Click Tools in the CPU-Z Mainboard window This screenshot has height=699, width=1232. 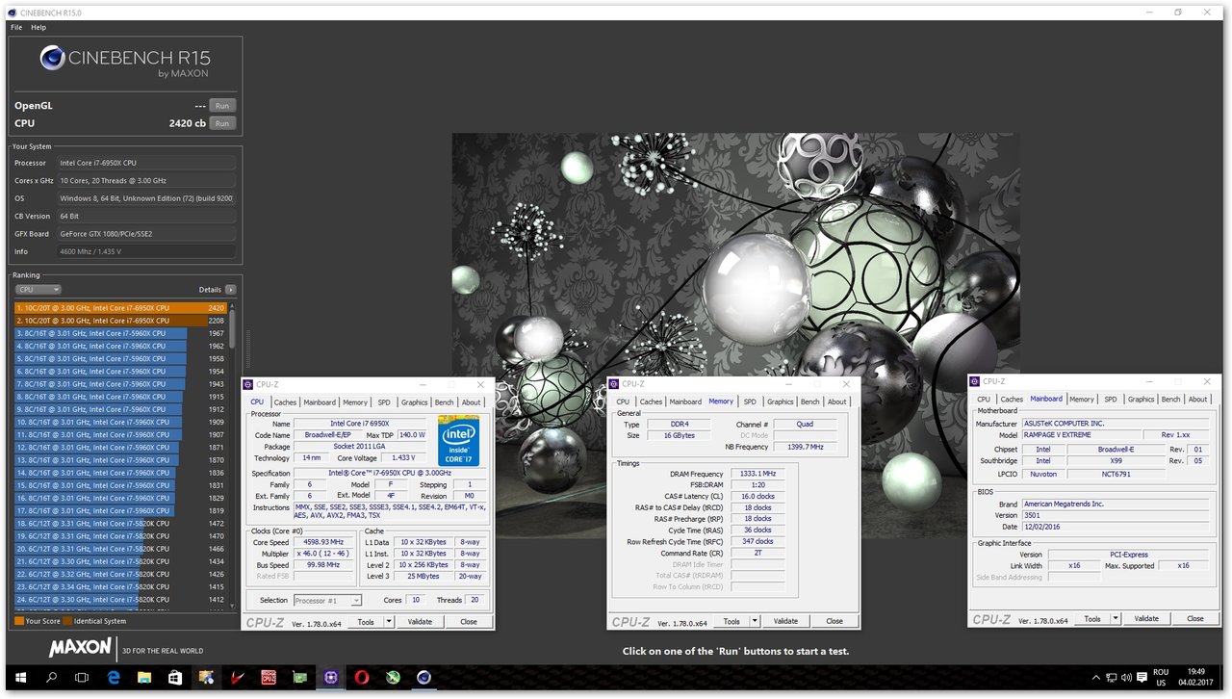(x=1092, y=619)
